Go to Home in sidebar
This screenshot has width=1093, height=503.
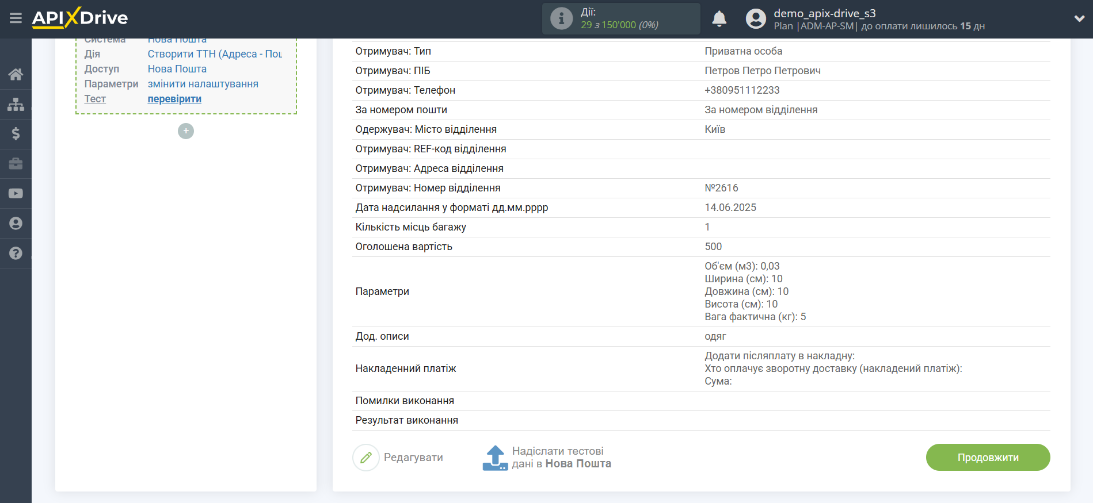pos(16,74)
